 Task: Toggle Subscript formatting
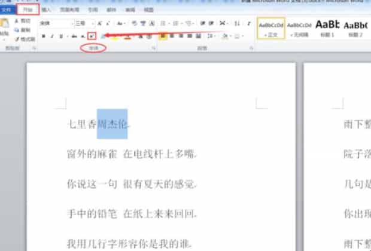pyautogui.click(x=83, y=36)
